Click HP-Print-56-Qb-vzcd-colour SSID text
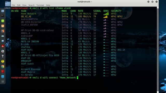The width and height of the screenshot is (166, 93). (x=37, y=30)
